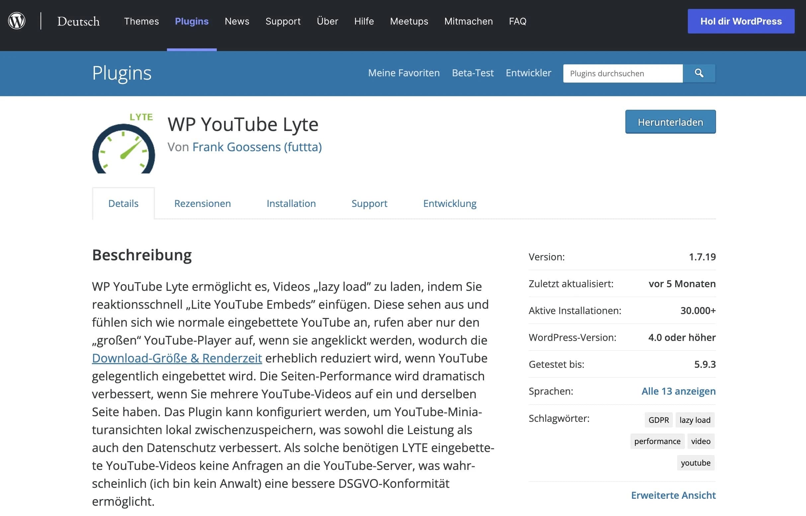Open the FAQ page
The height and width of the screenshot is (516, 806).
click(x=517, y=21)
